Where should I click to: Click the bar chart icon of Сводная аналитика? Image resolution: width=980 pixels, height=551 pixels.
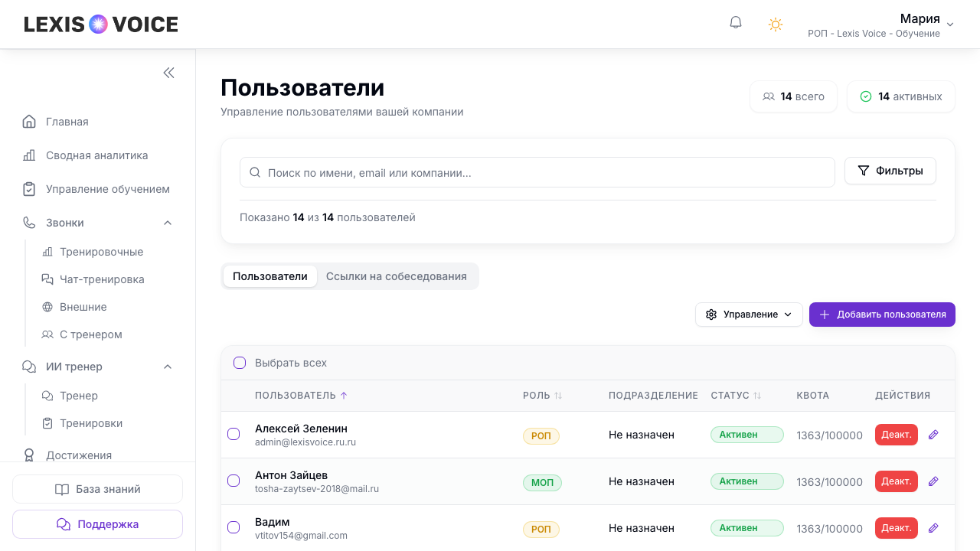[29, 155]
